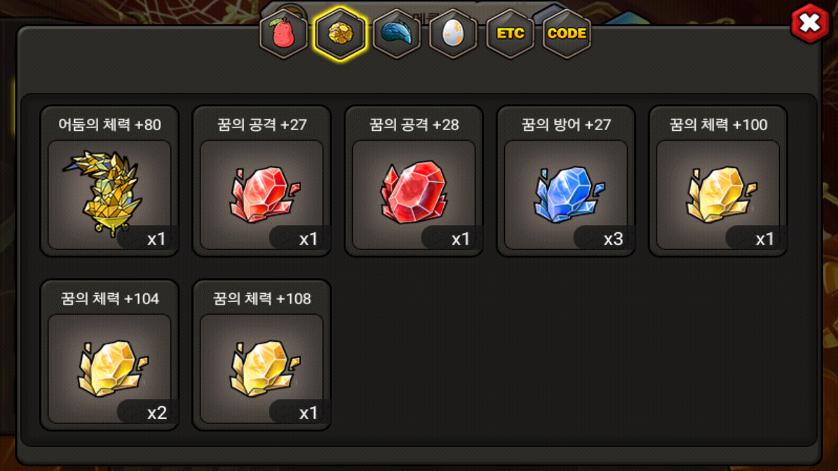
Task: Click the 꿈의 방어 +27 label
Action: click(566, 124)
